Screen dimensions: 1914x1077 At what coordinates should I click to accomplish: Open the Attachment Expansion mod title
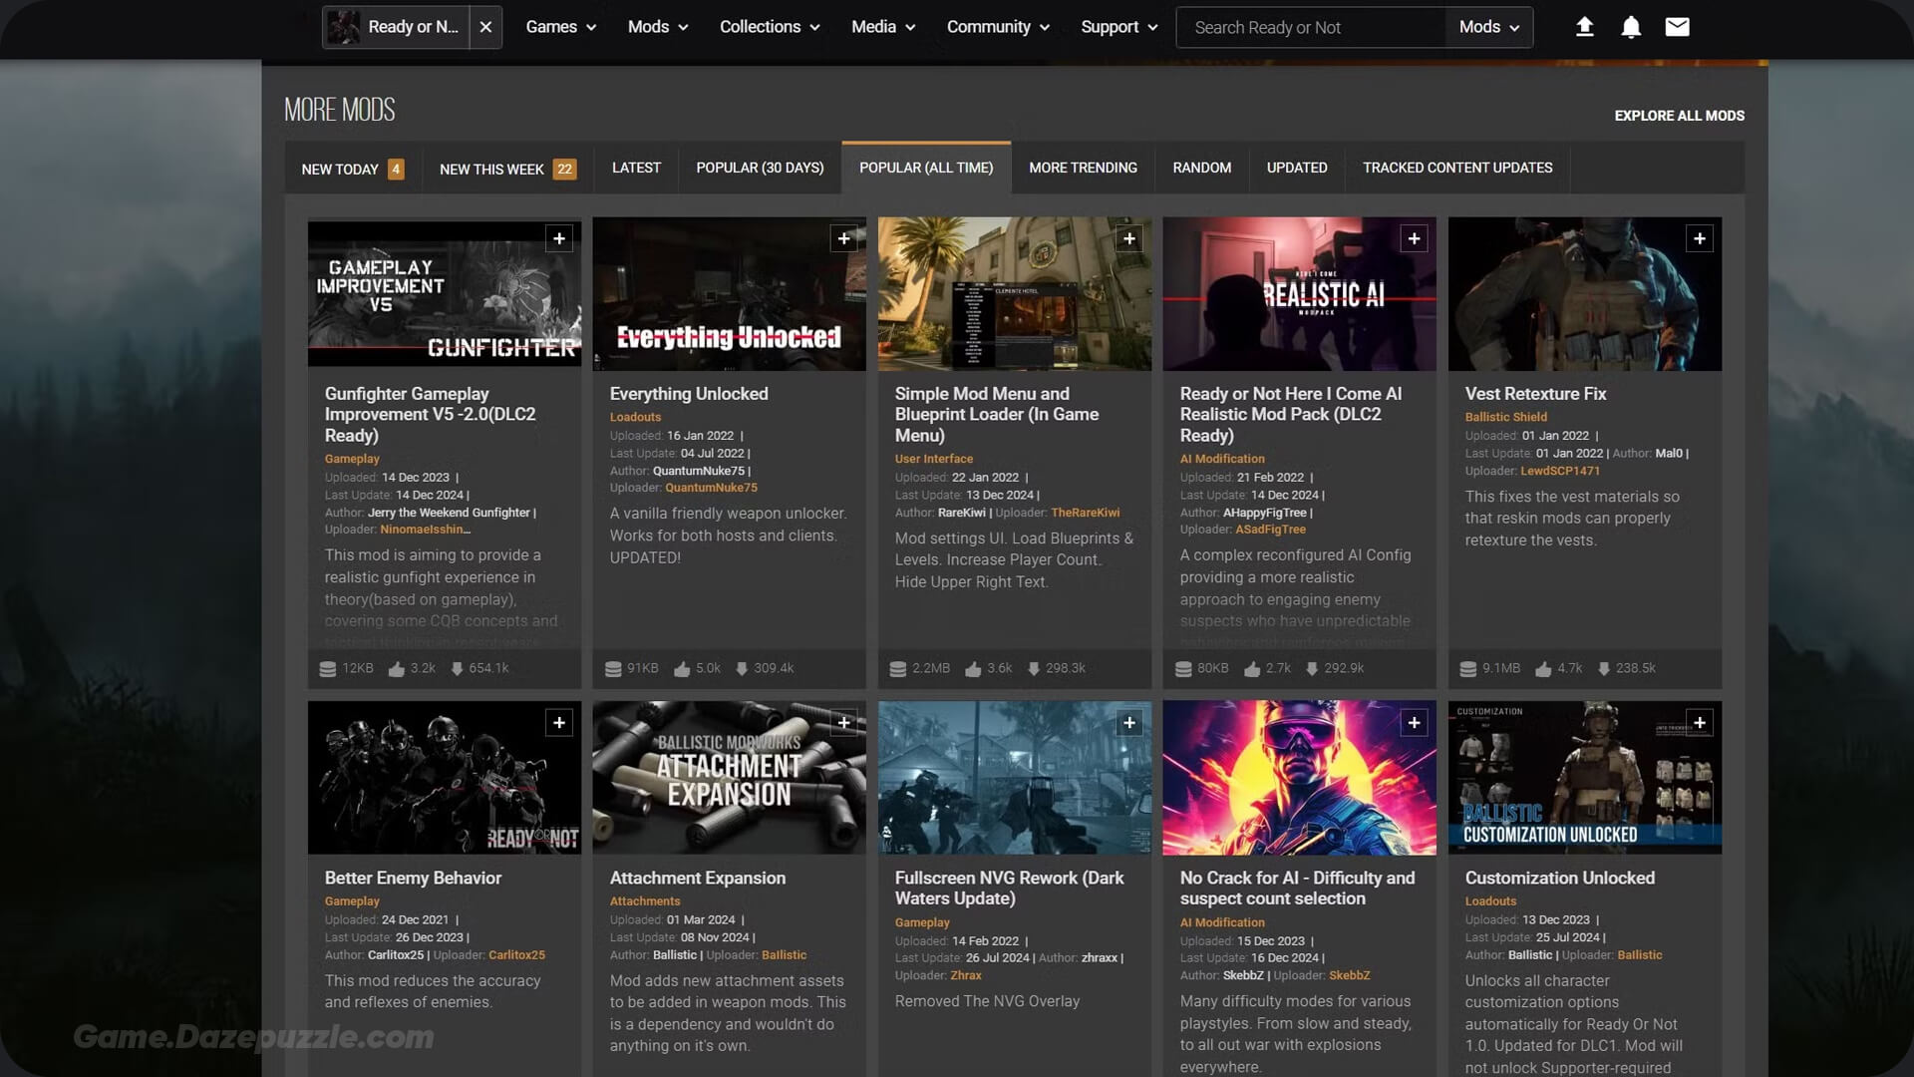click(698, 878)
